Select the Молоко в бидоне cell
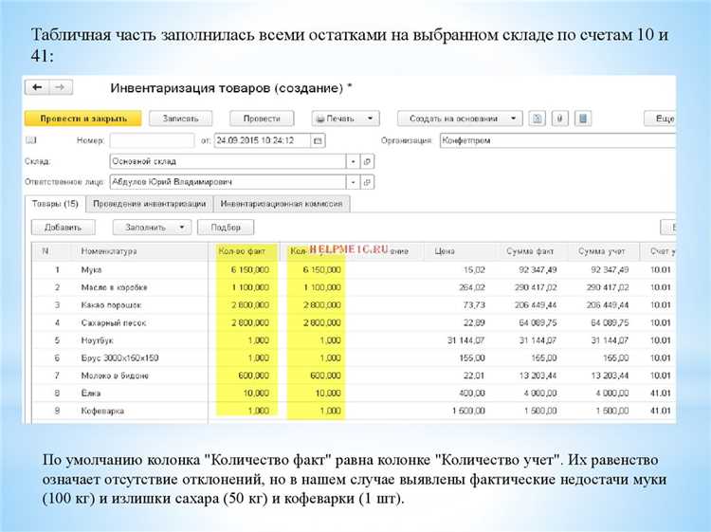Viewport: 711px width, 532px height. coord(115,376)
